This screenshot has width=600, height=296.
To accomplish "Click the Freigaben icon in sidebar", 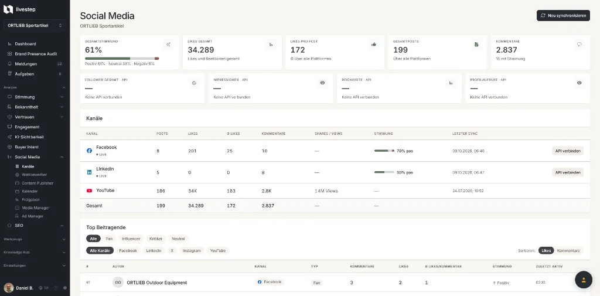I will click(17, 199).
